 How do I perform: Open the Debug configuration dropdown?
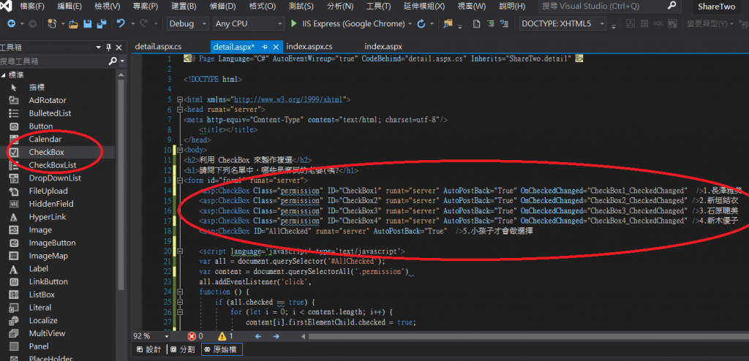[x=188, y=24]
